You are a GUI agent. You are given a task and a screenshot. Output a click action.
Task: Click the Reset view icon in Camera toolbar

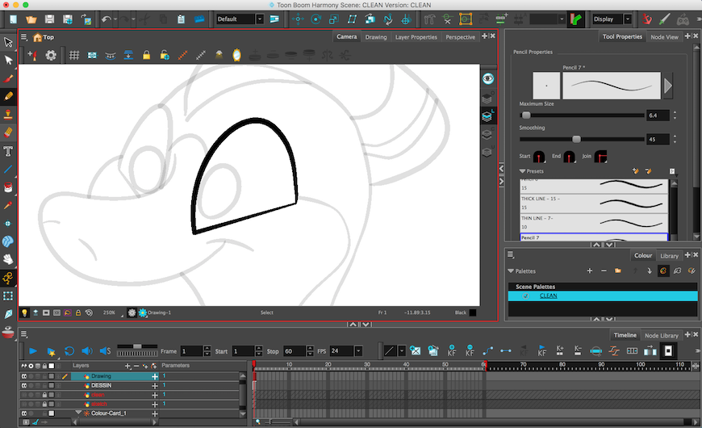[92, 55]
